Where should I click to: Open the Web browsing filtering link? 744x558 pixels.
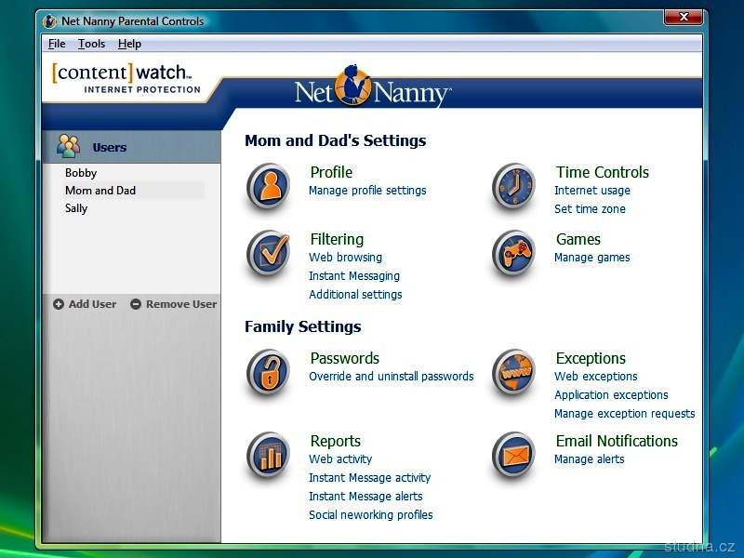coord(345,258)
